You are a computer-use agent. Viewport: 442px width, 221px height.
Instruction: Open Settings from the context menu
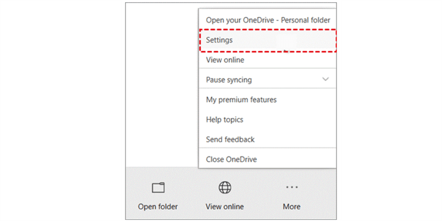point(219,40)
